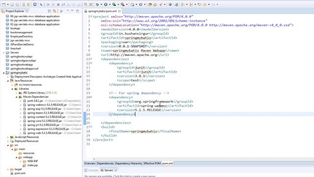Click the Previous Annotation icon
The width and height of the screenshot is (314, 177).
click(191, 4)
